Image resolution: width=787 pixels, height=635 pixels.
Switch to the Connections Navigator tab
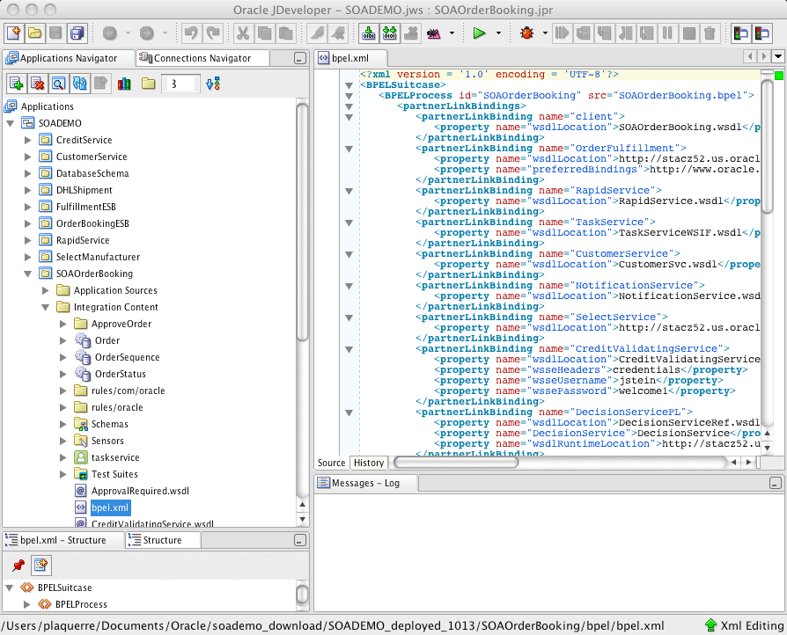202,58
